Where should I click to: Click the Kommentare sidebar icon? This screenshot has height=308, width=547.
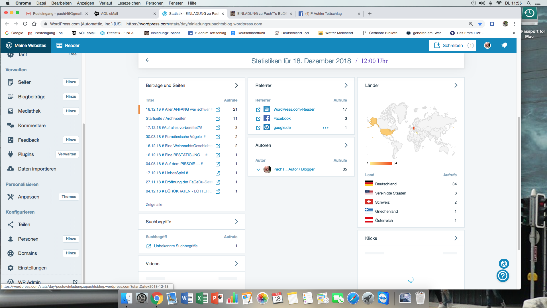click(x=11, y=125)
